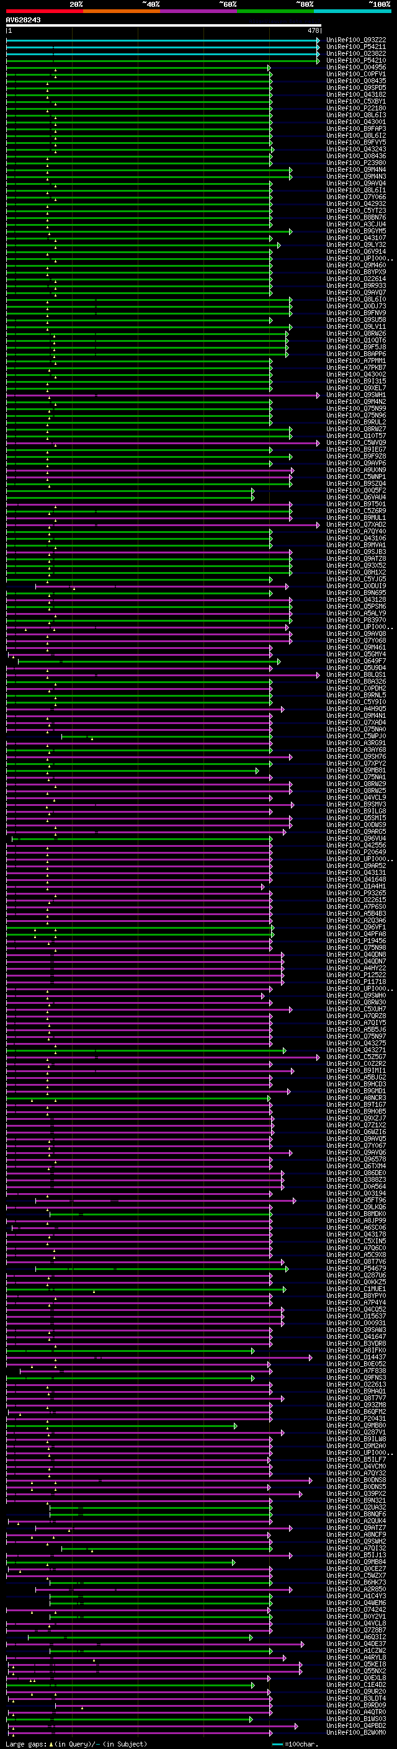Select label UniRef100_B9FAP3

point(356,128)
